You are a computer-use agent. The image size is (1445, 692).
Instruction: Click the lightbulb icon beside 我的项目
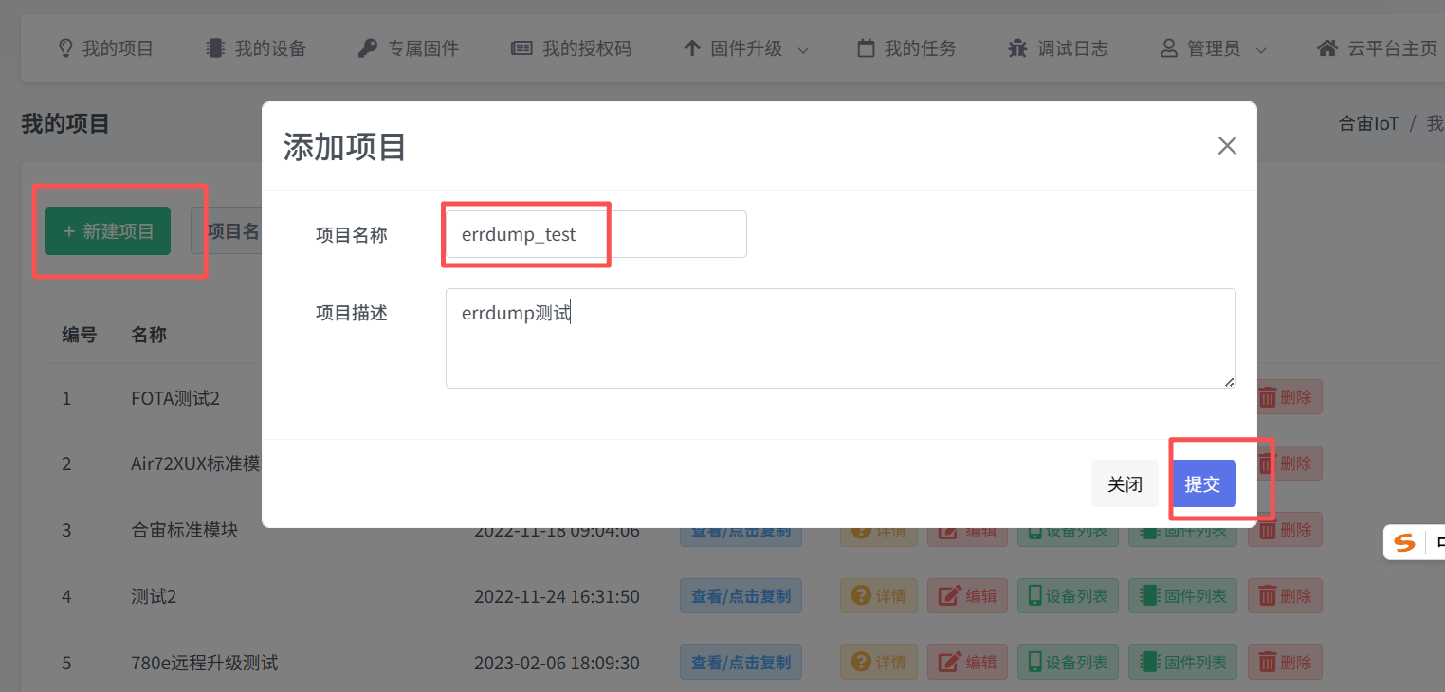(x=65, y=48)
